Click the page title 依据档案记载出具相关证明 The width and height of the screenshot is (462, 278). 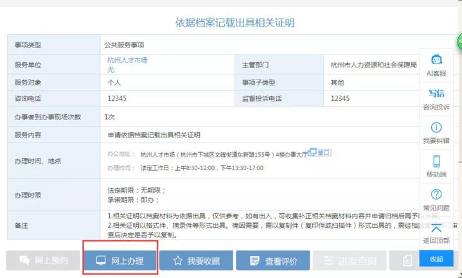[235, 22]
